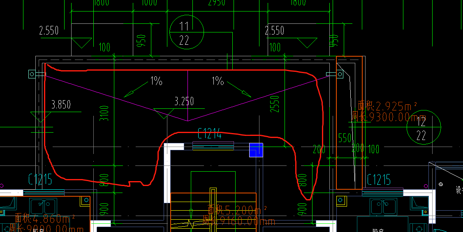The height and width of the screenshot is (232, 463).
Task: Pick the 3.250 elevation text
Action: point(184,101)
